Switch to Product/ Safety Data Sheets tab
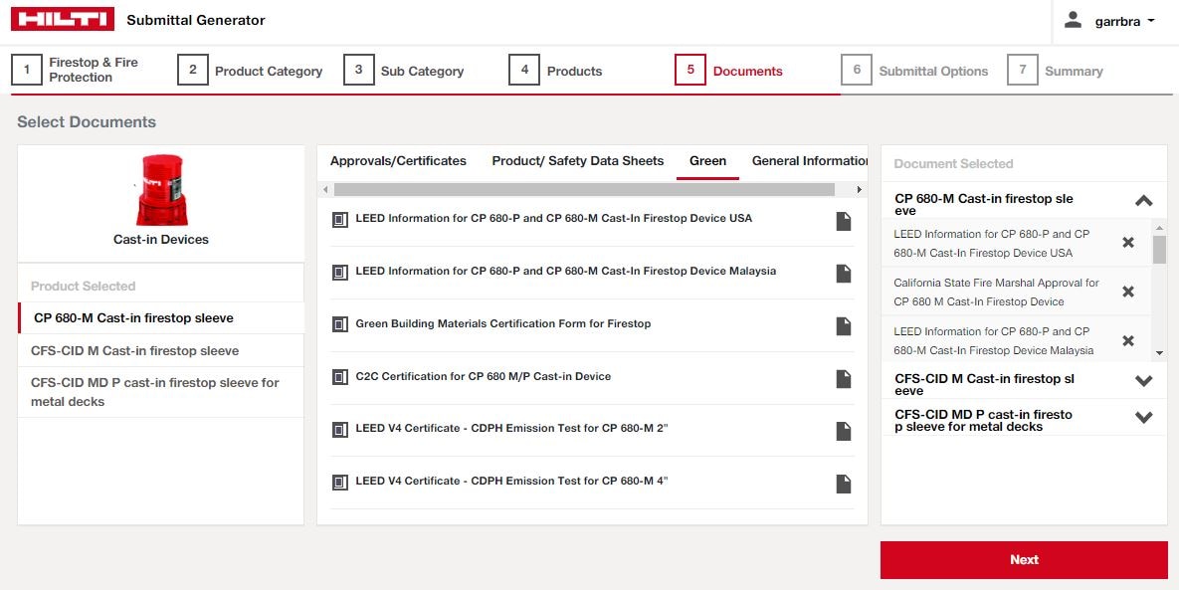 (x=577, y=161)
